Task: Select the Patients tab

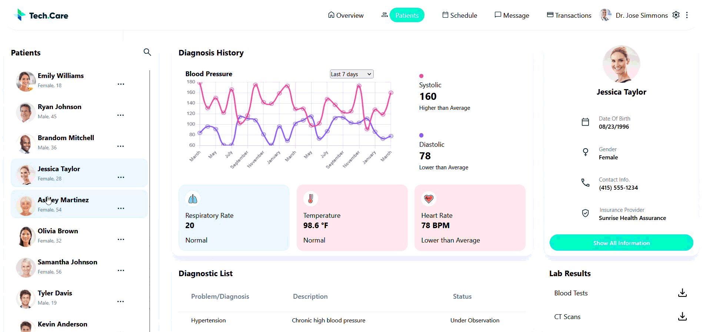Action: 407,15
